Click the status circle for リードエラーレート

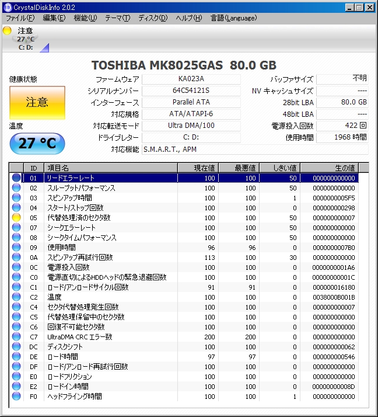pyautogui.click(x=16, y=178)
